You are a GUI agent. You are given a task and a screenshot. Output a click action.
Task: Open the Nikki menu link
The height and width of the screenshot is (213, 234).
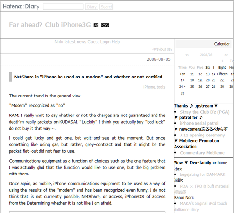pos(59,42)
